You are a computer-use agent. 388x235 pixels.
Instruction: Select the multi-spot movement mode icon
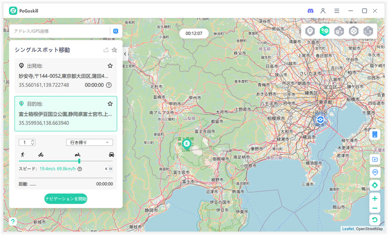pos(339,31)
